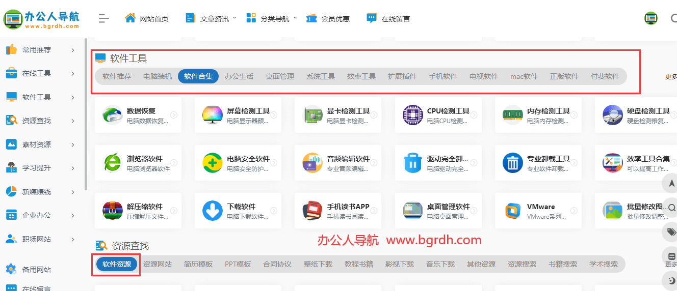Expand 学习提升 sidebar category
Screen dimensions: 677x291
(x=41, y=168)
